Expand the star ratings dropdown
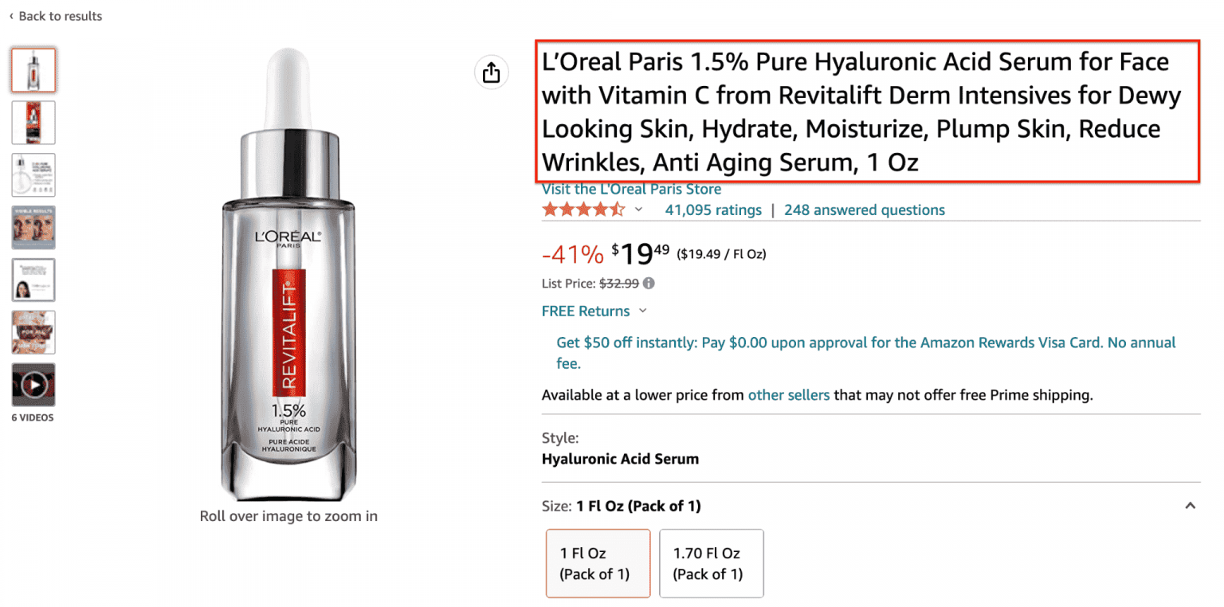Viewport: 1224px width, 607px height. pyautogui.click(x=639, y=210)
